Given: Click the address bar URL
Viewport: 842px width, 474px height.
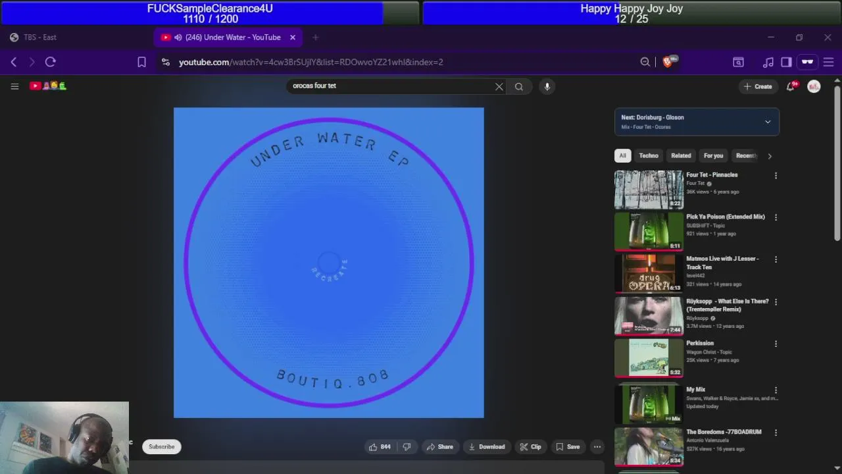Looking at the screenshot, I should 310,62.
